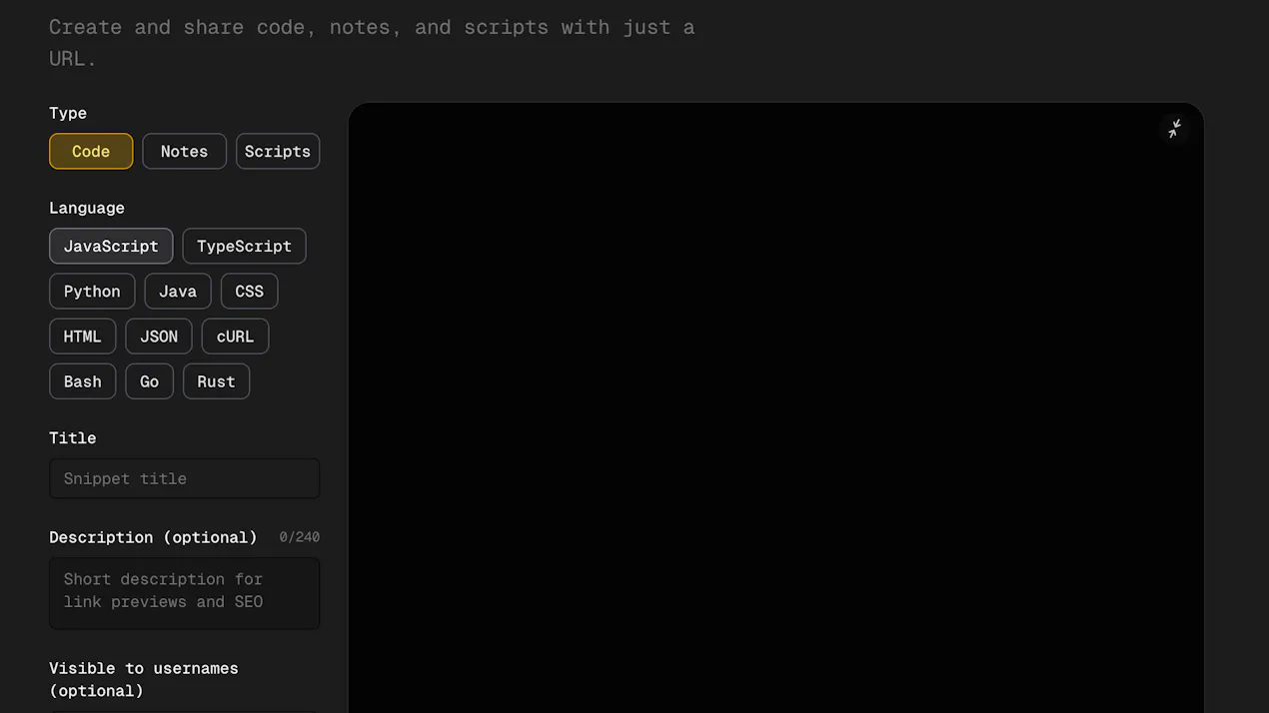This screenshot has height=713, width=1269.
Task: Choose HTML as the language
Action: coord(83,337)
